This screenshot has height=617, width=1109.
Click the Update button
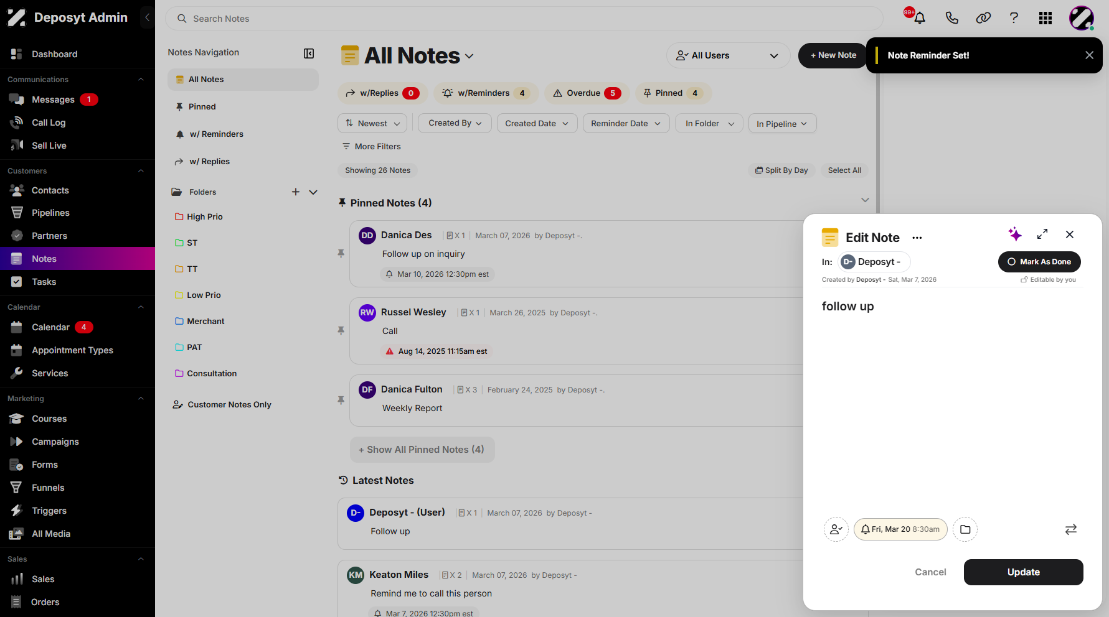pyautogui.click(x=1023, y=572)
